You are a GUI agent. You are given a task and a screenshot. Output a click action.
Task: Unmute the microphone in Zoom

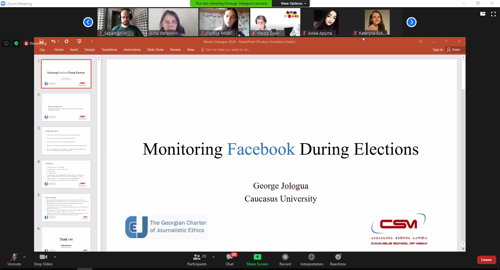pyautogui.click(x=14, y=259)
